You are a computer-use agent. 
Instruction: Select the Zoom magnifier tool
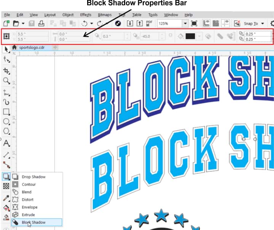(x=6, y=81)
